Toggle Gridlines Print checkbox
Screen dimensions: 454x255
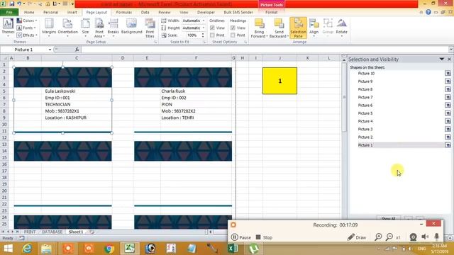click(212, 35)
